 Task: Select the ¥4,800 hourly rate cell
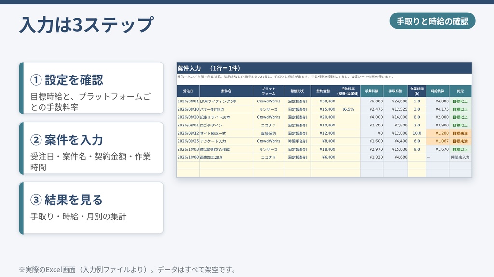[x=438, y=101]
